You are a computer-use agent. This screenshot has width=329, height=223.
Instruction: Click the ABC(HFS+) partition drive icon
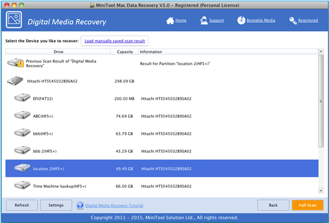pos(22,115)
